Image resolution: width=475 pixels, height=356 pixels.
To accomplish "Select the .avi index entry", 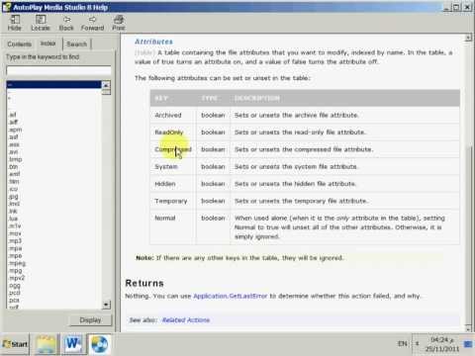I will 14,152.
